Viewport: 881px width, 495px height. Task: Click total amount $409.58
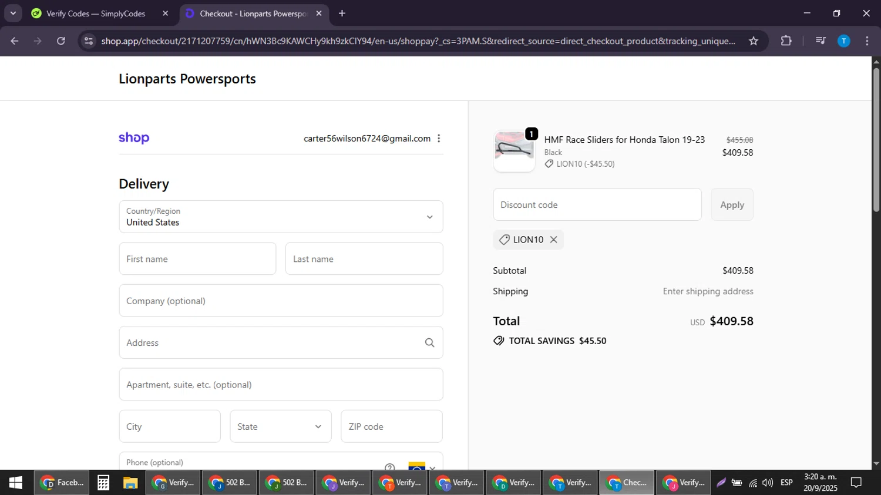(731, 321)
